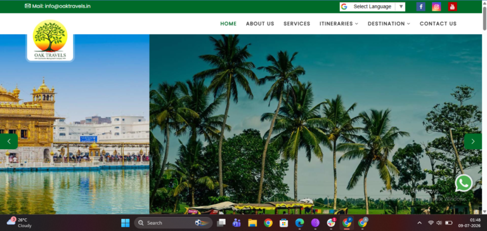Switch to Chrome profile A window
This screenshot has width=487, height=231.
click(363, 223)
